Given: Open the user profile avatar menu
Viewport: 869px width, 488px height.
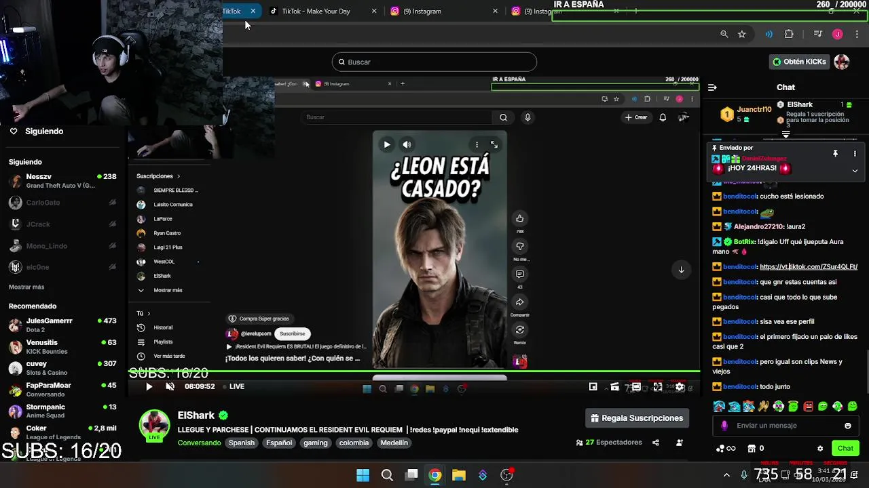Looking at the screenshot, I should tap(842, 62).
